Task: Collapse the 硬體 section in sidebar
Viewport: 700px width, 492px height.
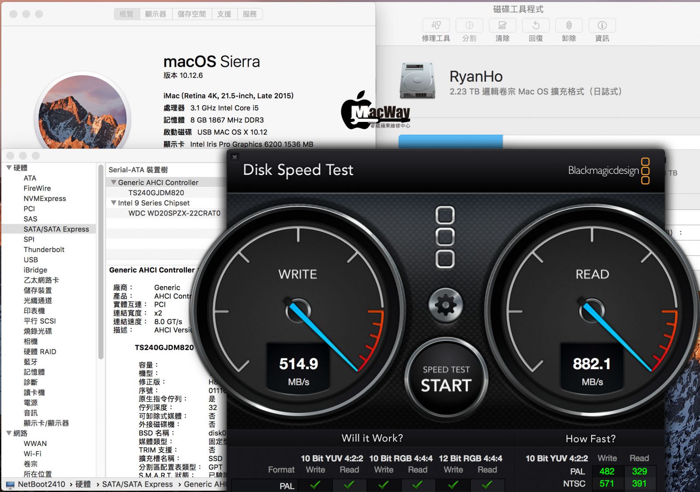Action: (9, 168)
